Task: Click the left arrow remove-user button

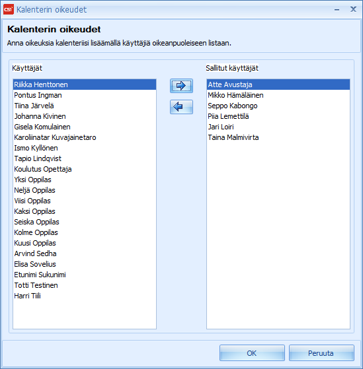Action: [181, 107]
